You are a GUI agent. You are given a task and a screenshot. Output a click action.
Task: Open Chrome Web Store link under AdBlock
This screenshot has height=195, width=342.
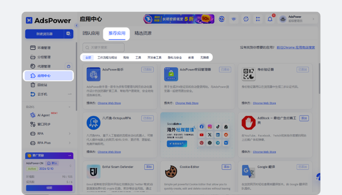tap(265, 152)
